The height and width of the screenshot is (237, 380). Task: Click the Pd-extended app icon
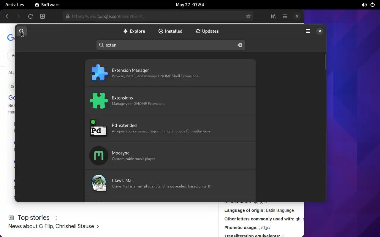(x=99, y=128)
